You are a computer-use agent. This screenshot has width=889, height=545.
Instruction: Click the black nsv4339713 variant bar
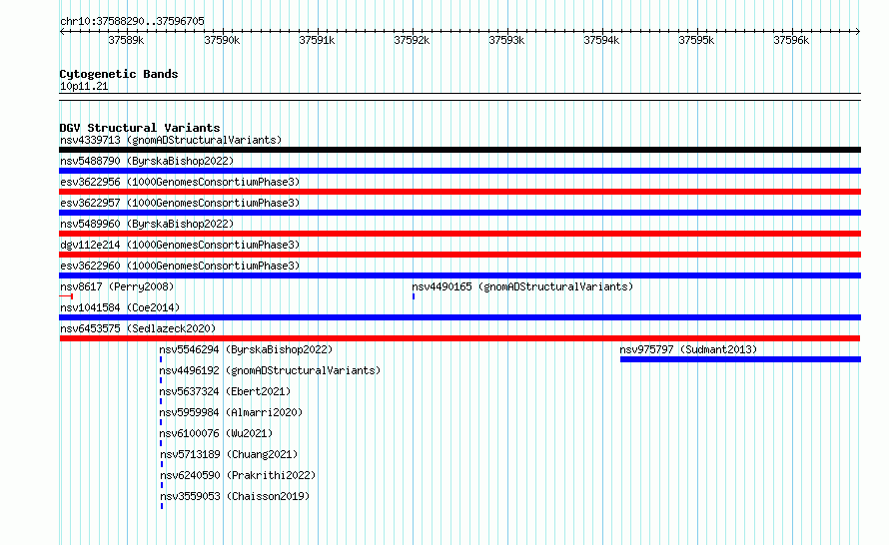pos(459,150)
